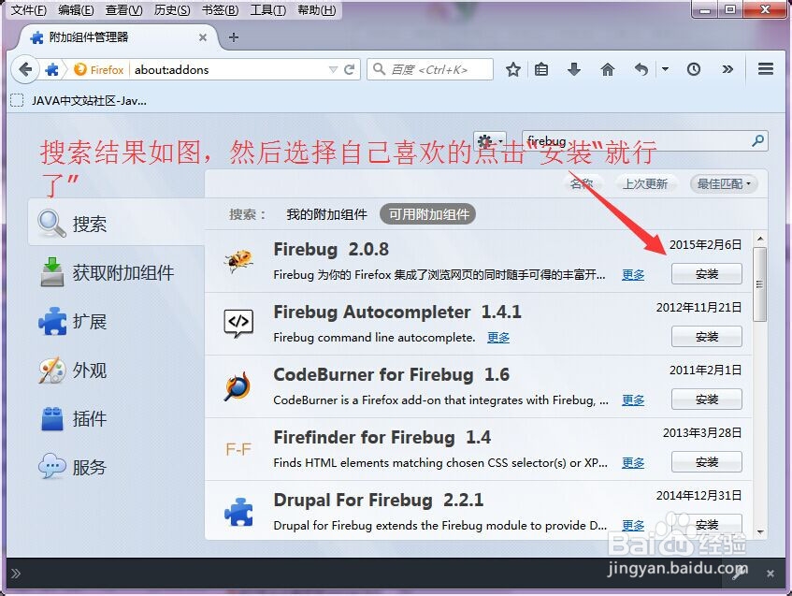Open the Firefox hamburger menu
The image size is (792, 596).
click(x=766, y=69)
